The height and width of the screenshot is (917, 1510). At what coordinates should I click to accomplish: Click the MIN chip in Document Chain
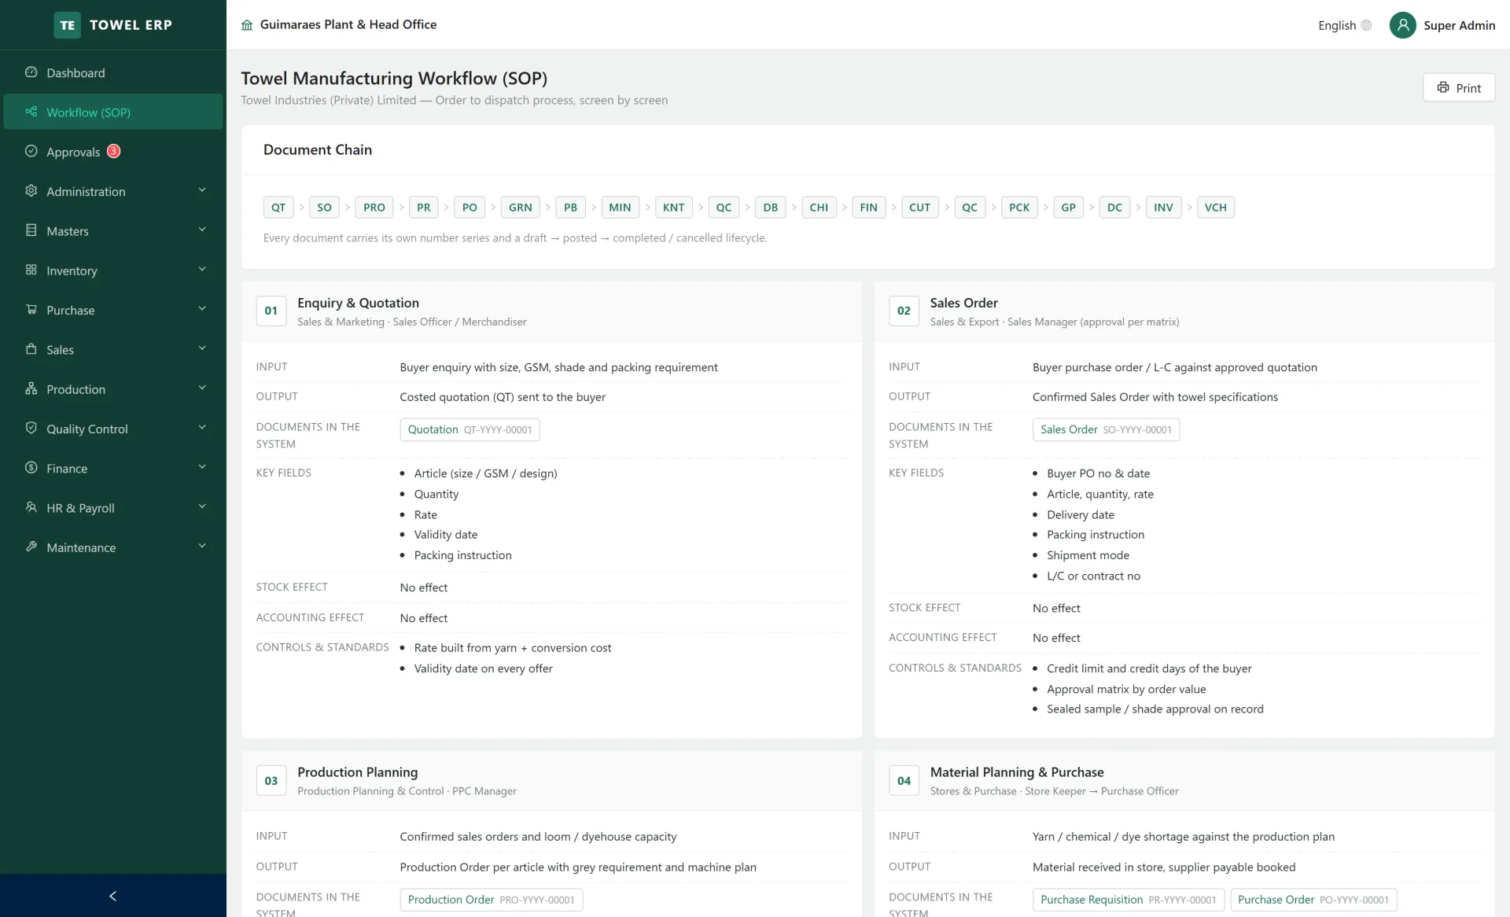[620, 207]
